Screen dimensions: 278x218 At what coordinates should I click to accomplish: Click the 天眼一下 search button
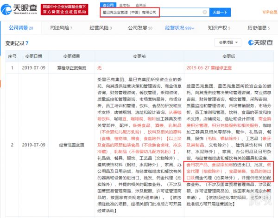point(221,11)
